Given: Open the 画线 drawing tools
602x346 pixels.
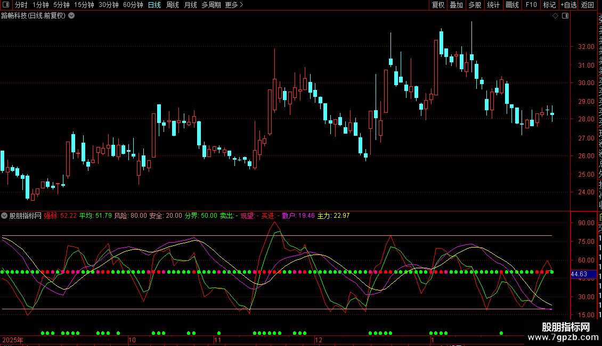Looking at the screenshot, I should (512, 5).
